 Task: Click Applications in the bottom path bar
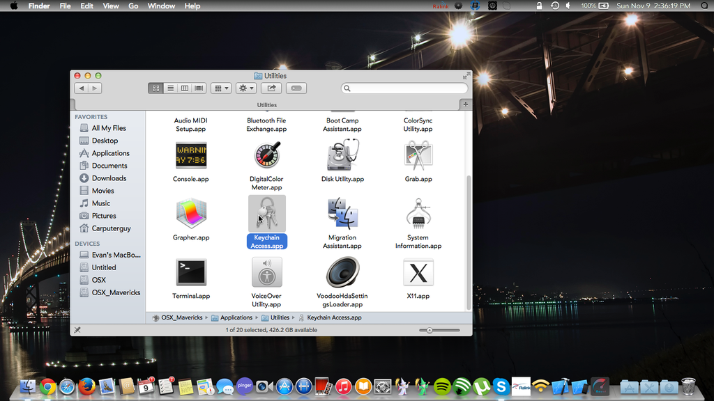[x=236, y=317]
